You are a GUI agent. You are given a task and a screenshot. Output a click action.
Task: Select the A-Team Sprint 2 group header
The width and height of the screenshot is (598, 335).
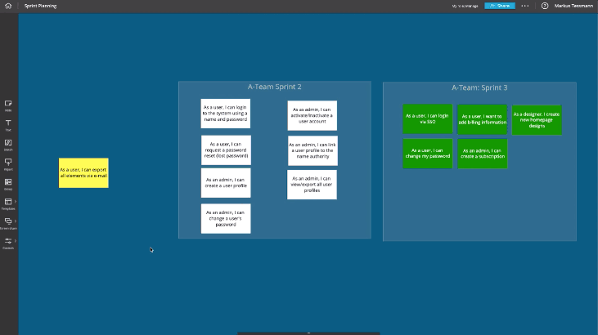274,87
